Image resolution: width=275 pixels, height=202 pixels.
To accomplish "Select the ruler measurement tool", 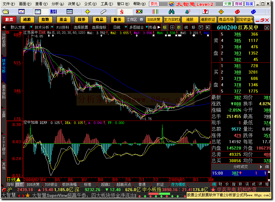I will (103, 12).
